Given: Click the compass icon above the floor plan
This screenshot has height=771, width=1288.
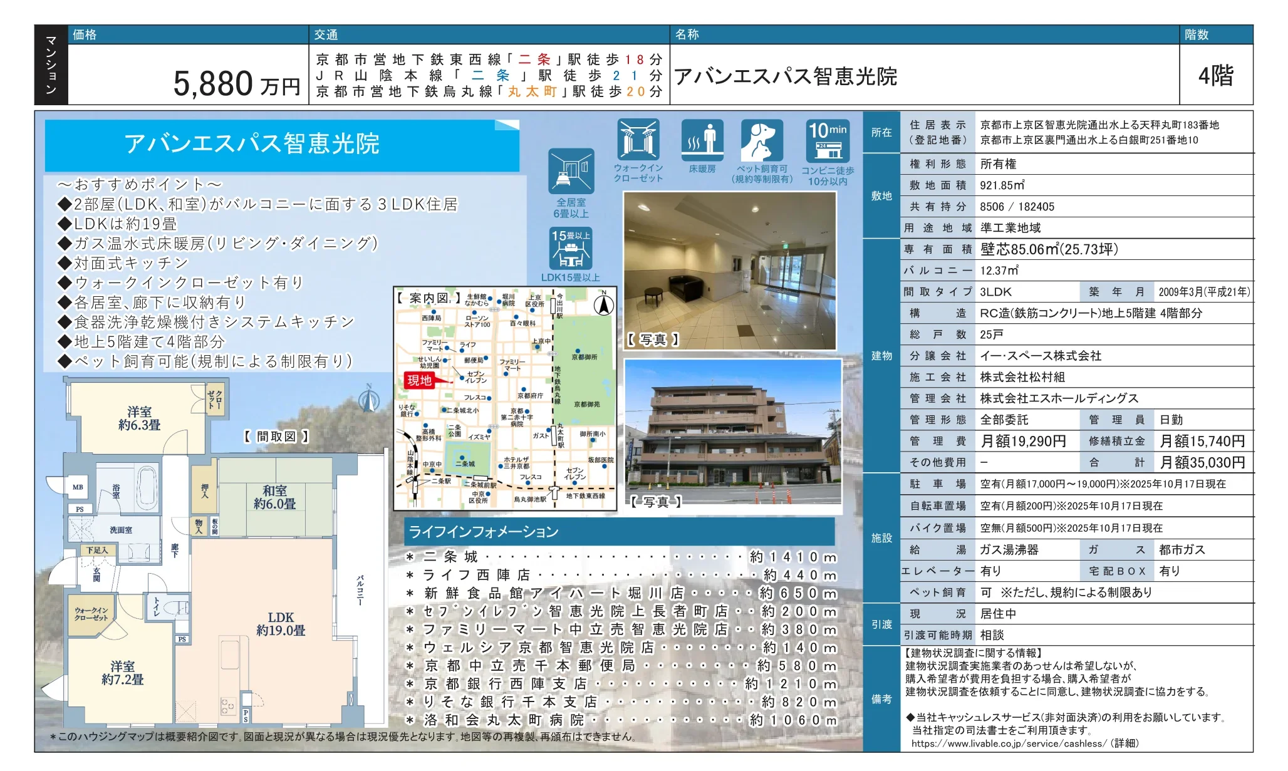Looking at the screenshot, I should click(369, 399).
